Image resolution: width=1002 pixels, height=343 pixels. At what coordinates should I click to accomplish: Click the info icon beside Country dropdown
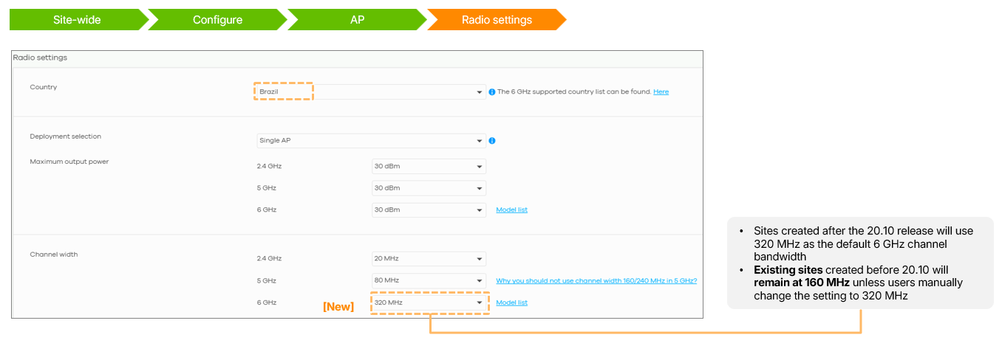[491, 92]
